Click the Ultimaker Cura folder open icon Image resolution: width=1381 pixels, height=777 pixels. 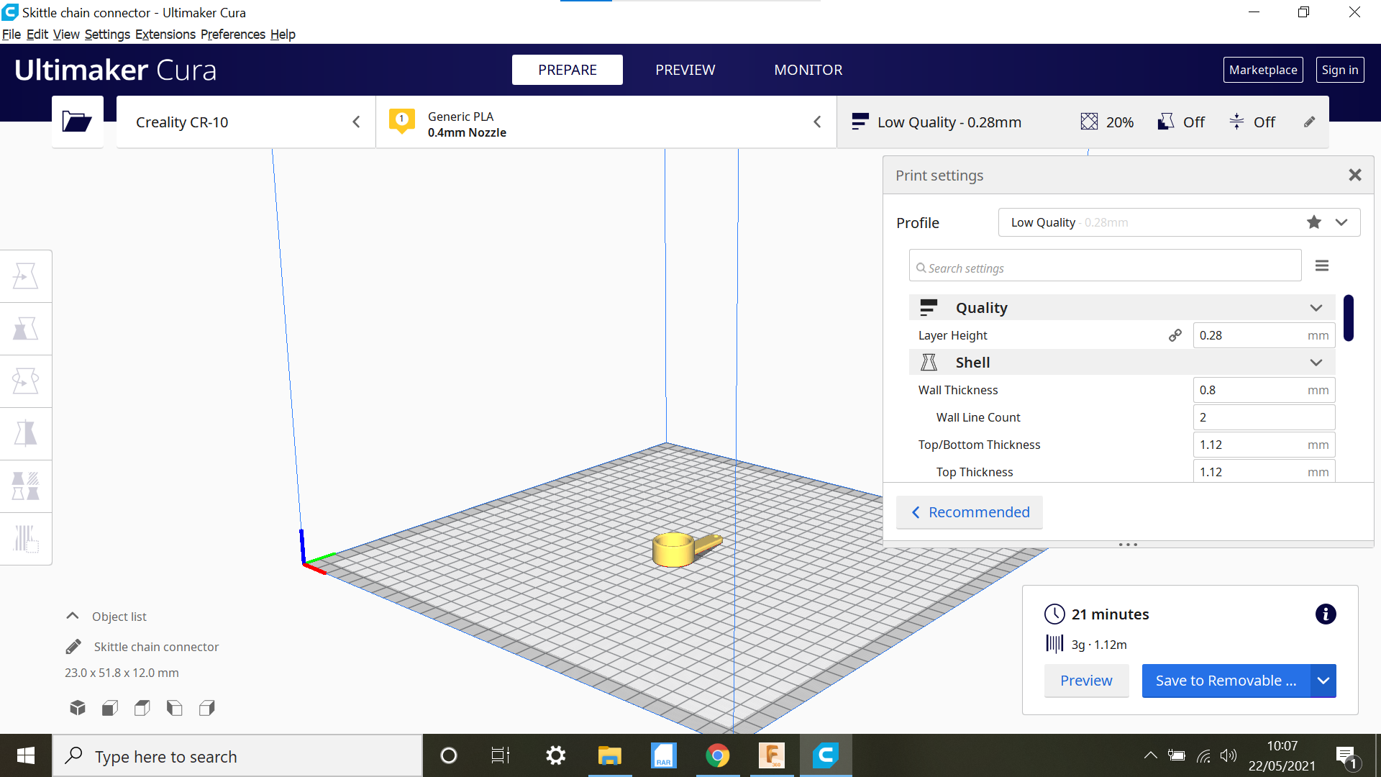pyautogui.click(x=77, y=122)
